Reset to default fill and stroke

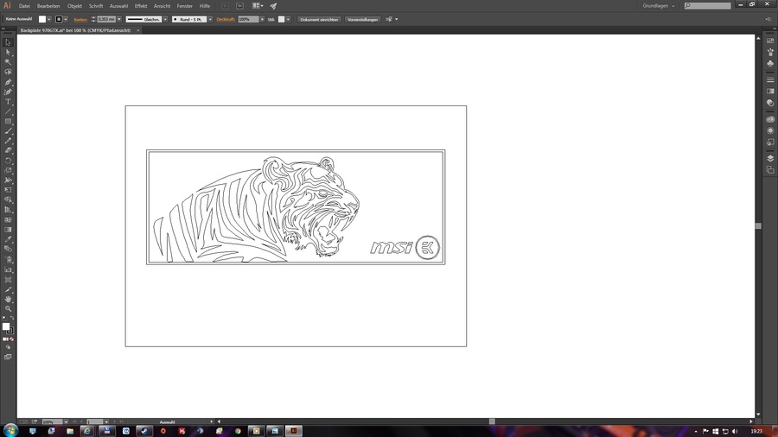[x=4, y=319]
